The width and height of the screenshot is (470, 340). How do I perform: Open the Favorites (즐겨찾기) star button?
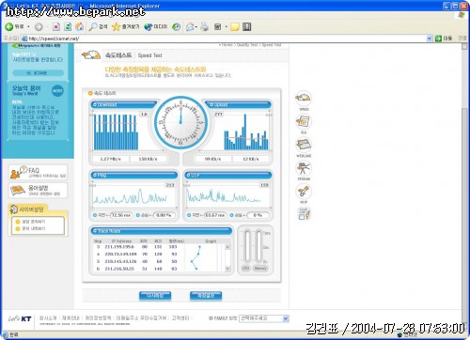click(x=126, y=27)
